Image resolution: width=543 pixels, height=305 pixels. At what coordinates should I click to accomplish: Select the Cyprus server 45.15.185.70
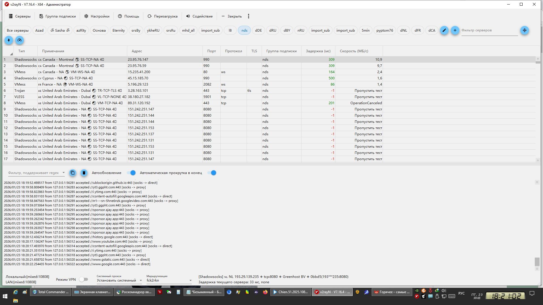click(269, 78)
